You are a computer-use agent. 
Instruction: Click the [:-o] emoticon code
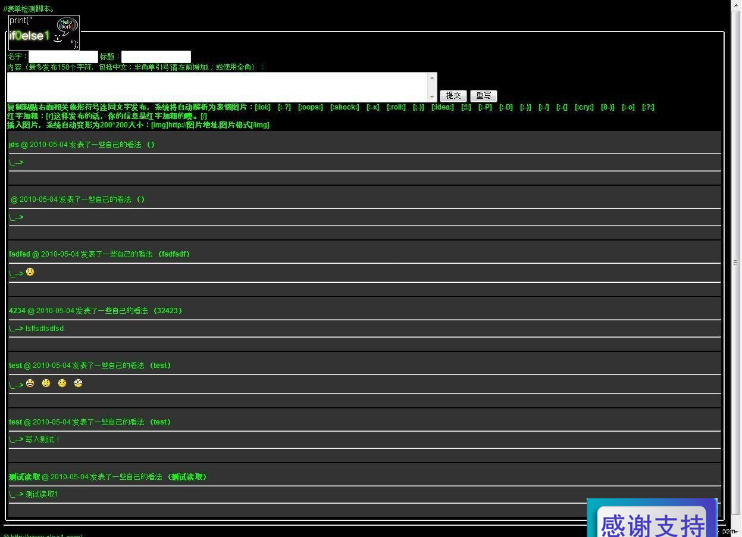click(x=628, y=107)
